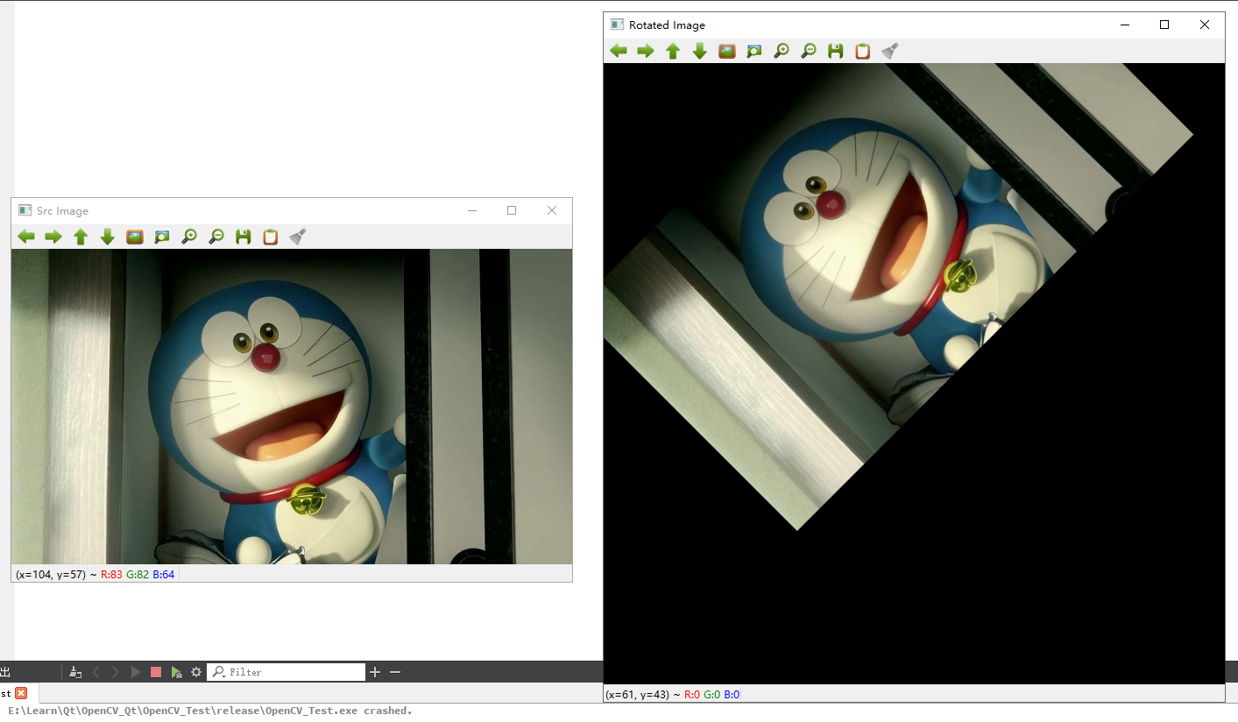Clear the application output pane

click(75, 672)
